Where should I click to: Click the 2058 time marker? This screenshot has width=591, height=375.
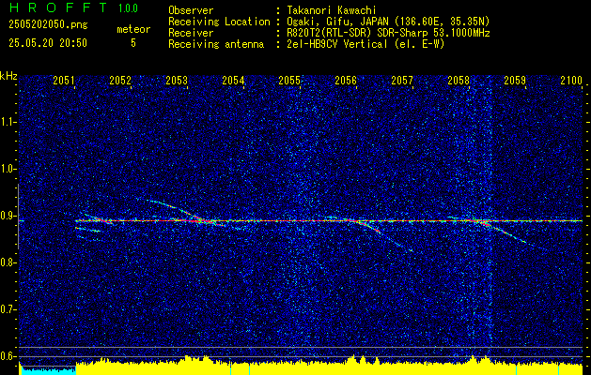[x=459, y=80]
